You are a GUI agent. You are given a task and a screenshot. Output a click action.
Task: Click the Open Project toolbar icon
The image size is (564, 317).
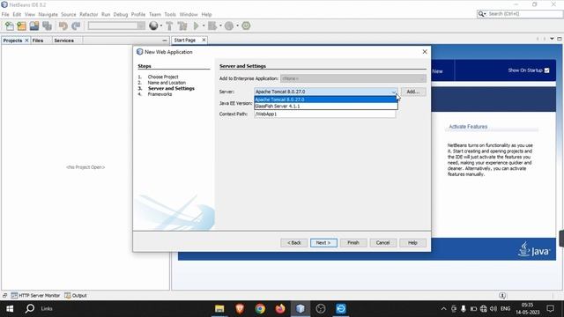[x=34, y=26]
